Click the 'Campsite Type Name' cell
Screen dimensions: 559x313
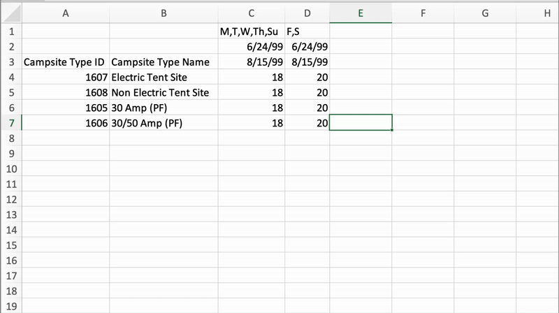point(164,62)
